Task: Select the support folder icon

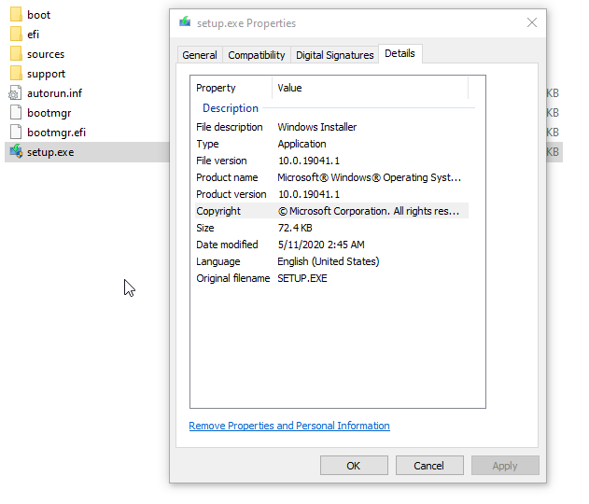Action: (16, 73)
